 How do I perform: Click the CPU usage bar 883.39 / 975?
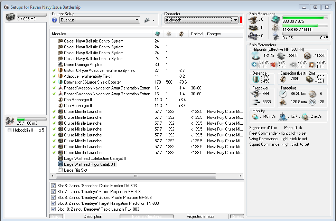[305, 17]
